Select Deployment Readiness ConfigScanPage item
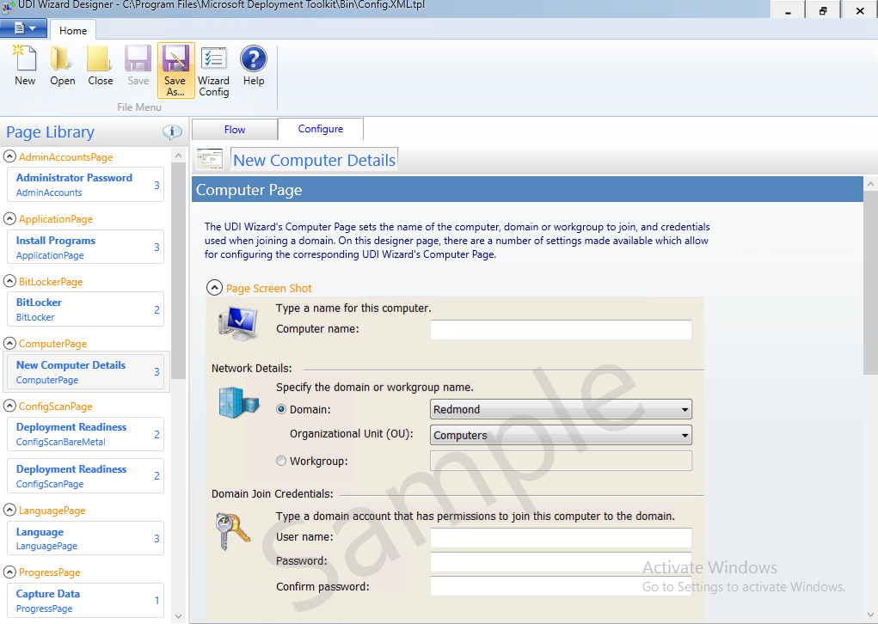 coord(85,475)
